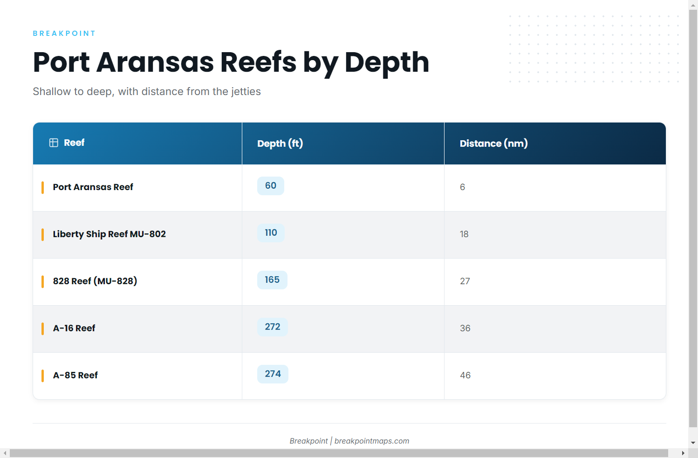Image resolution: width=698 pixels, height=458 pixels.
Task: Select the 828 Reef (MU-828) name
Action: 95,281
